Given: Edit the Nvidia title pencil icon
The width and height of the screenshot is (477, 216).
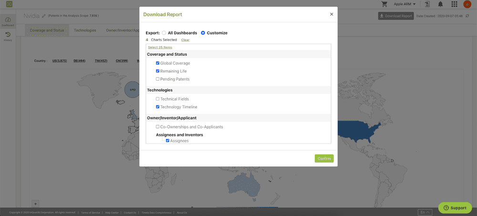Looking at the screenshot, I should (x=43, y=16).
